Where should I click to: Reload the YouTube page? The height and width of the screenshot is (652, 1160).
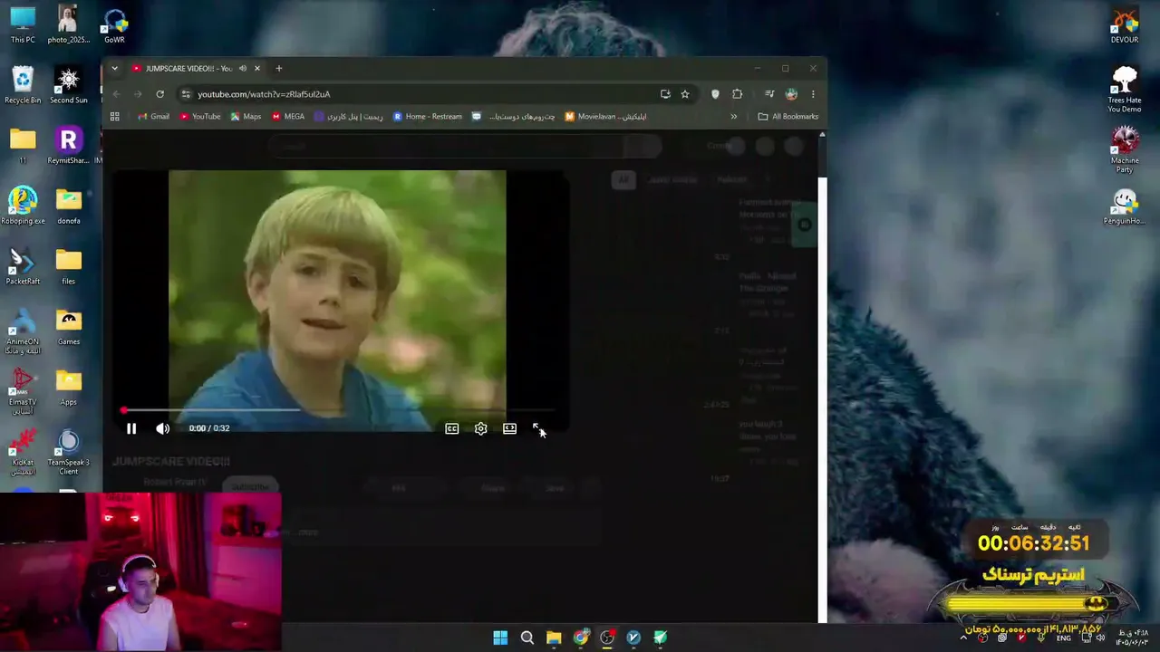159,94
